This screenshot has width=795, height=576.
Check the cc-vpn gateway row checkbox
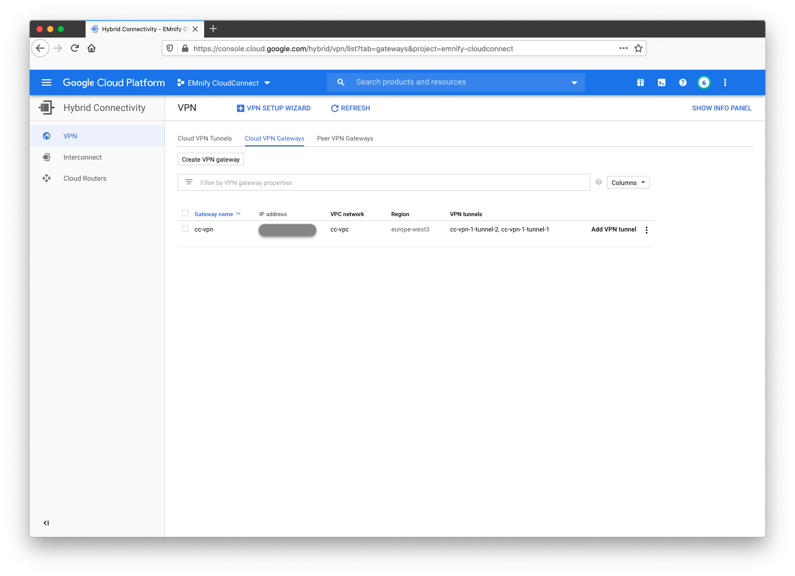(185, 228)
